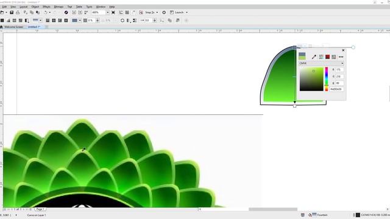Click the Full-screen preview icon
The image size is (390, 219).
coord(113,12)
